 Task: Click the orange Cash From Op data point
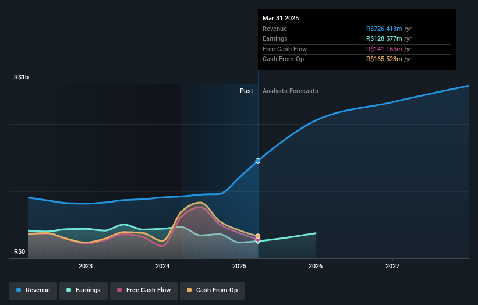tap(258, 236)
